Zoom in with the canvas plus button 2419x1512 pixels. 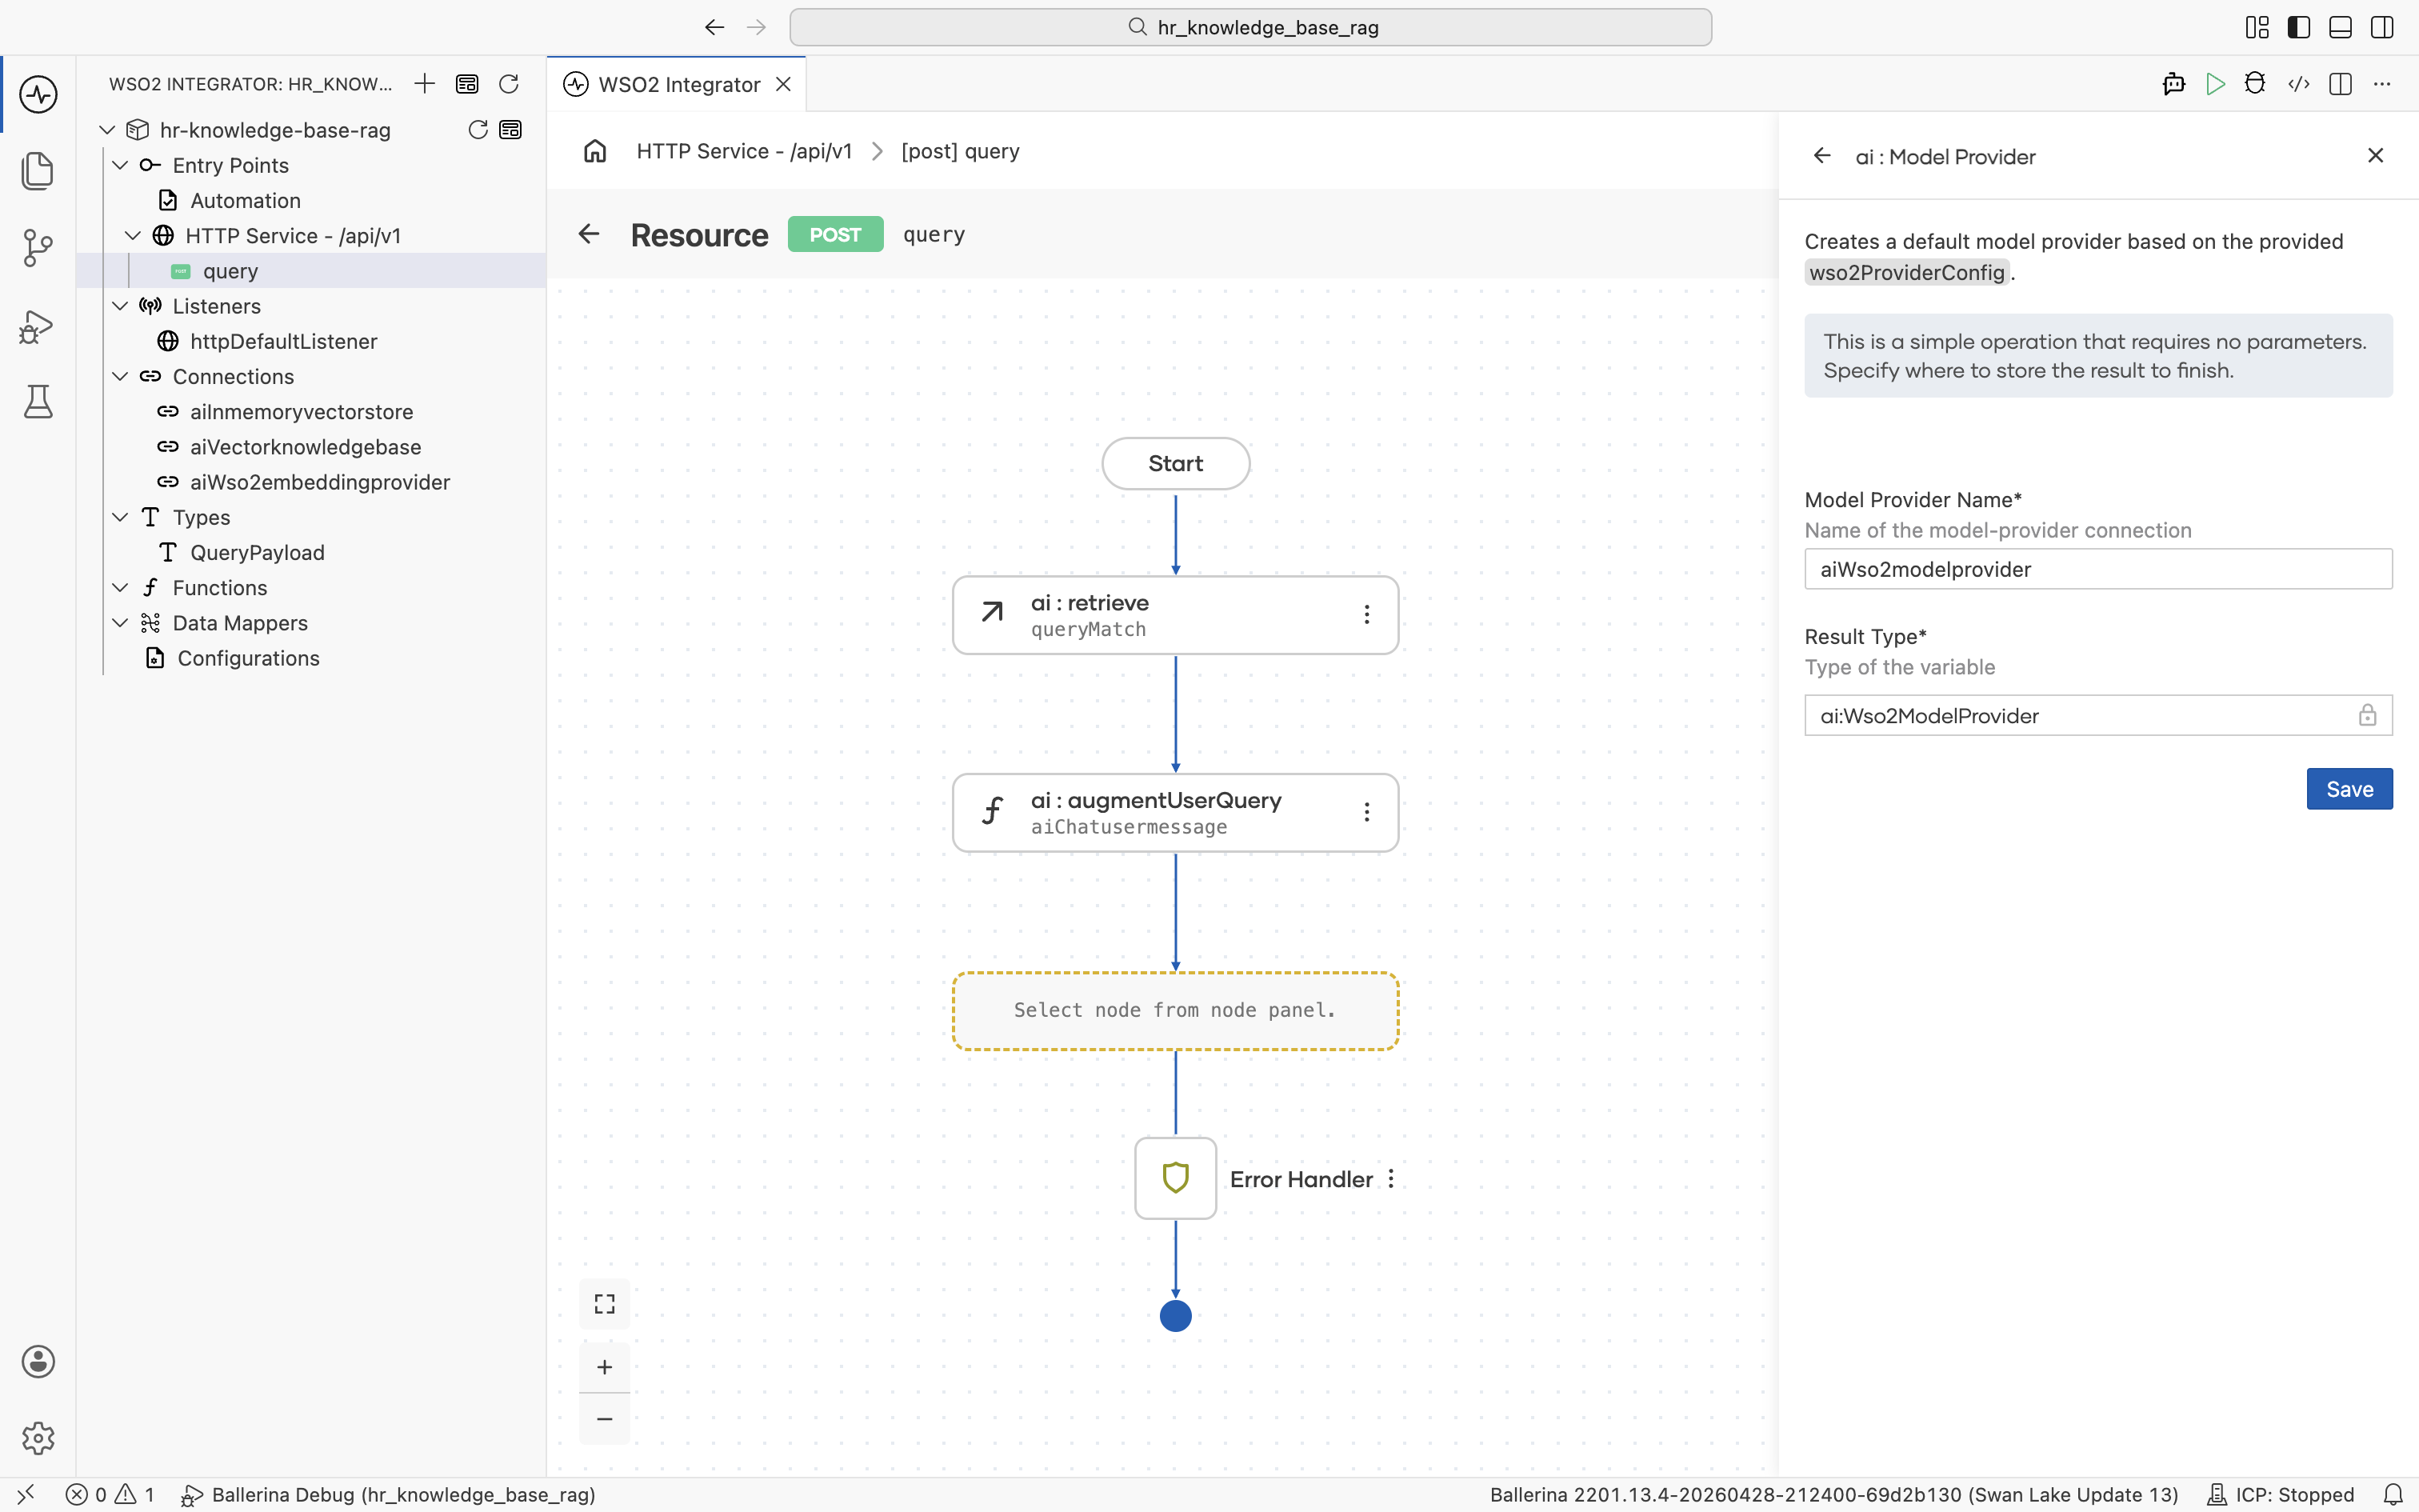605,1367
